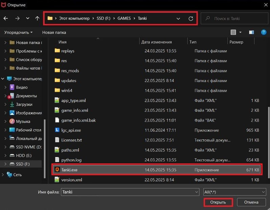
Task: Select 'Этот компьютер' in address path
Action: pyautogui.click(x=74, y=18)
